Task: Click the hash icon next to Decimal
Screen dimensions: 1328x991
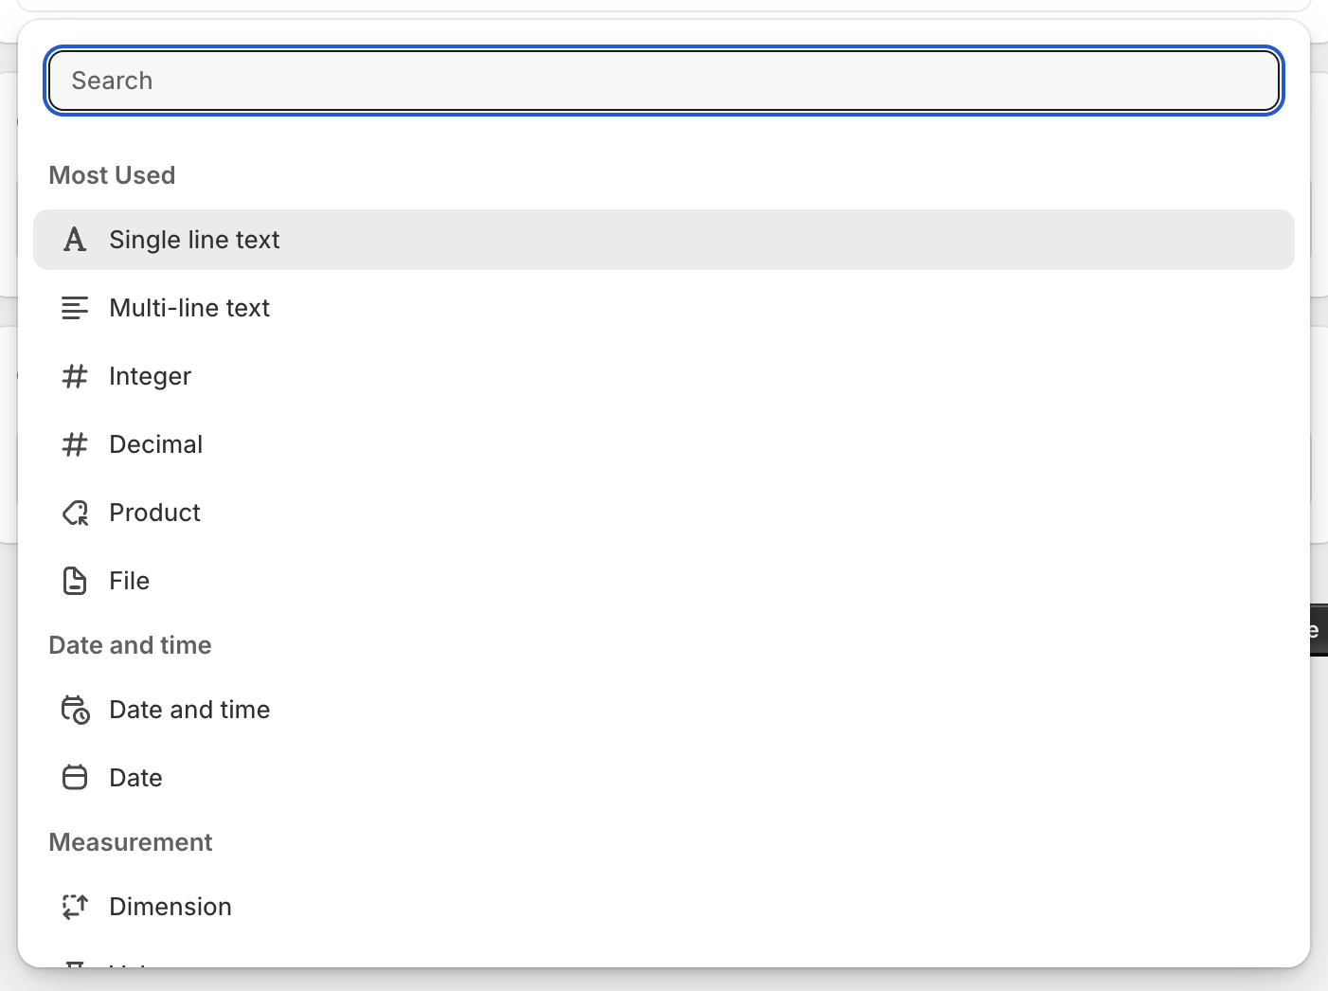Action: point(75,444)
